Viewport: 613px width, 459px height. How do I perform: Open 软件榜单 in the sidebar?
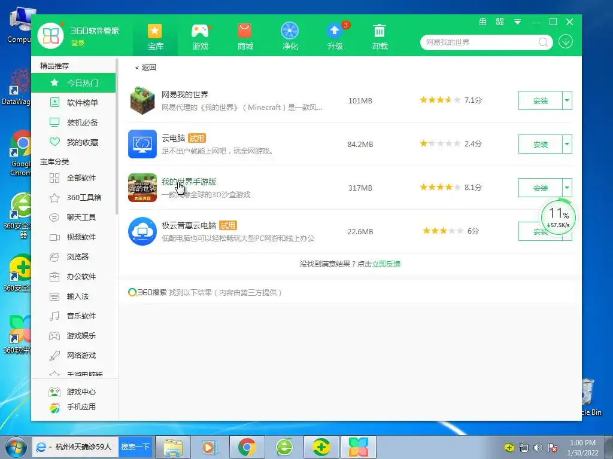pyautogui.click(x=73, y=103)
